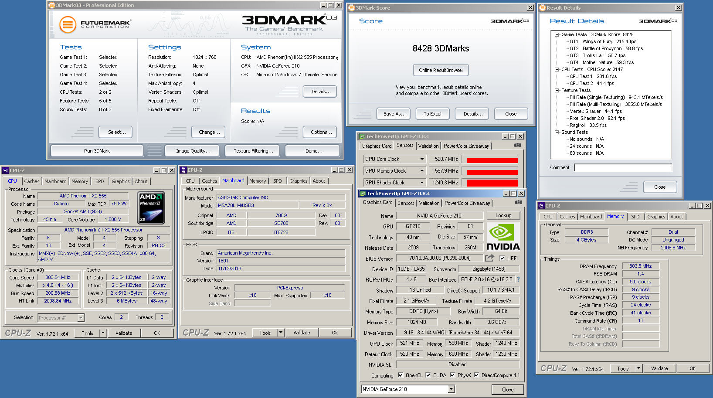Collapse the CPU Tests tree node
The width and height of the screenshot is (713, 398).
click(557, 69)
